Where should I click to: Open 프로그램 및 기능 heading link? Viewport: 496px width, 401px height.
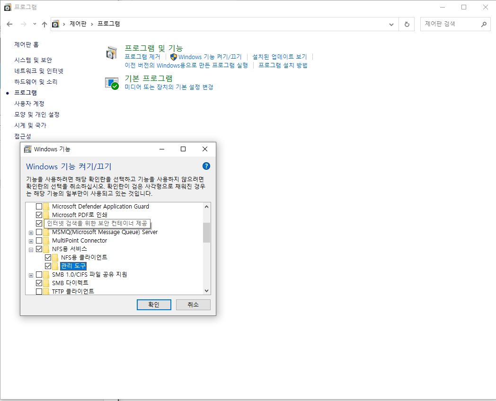click(x=154, y=48)
